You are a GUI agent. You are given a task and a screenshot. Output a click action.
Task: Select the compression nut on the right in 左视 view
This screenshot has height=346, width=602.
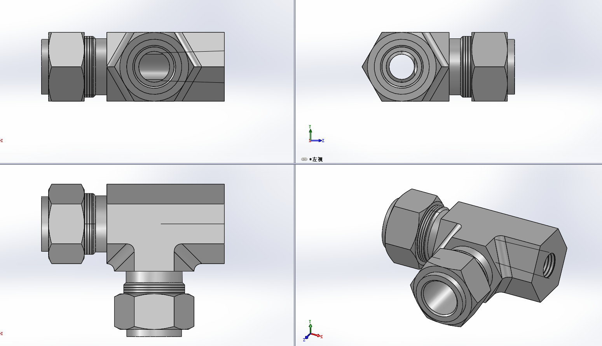(490, 67)
